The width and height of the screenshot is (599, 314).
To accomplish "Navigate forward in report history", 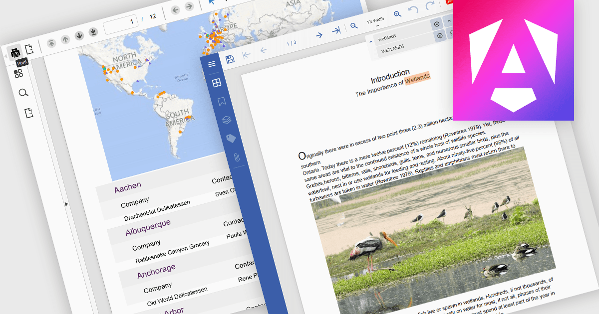I will 189,6.
